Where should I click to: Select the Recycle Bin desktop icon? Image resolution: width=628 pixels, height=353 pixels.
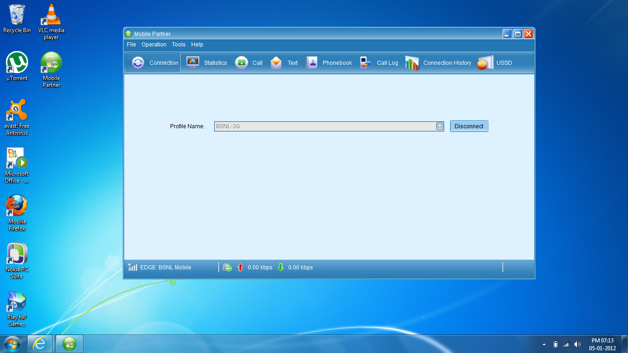click(17, 19)
